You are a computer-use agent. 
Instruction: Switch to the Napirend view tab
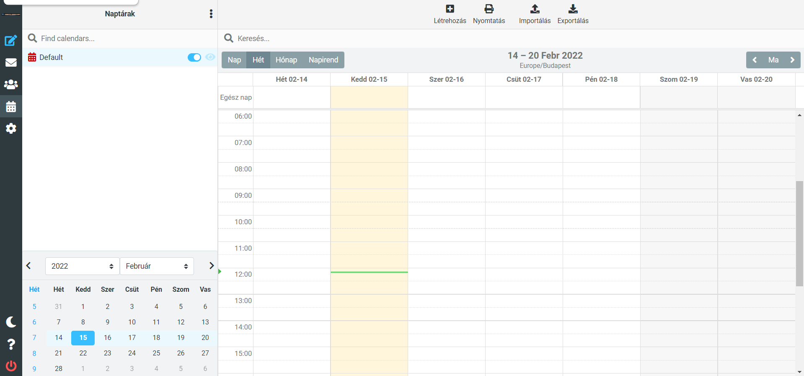click(323, 60)
